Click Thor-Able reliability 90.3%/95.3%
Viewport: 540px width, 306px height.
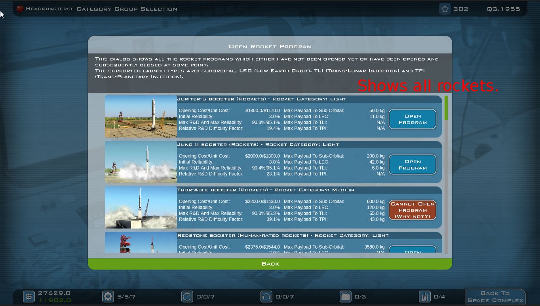click(266, 213)
